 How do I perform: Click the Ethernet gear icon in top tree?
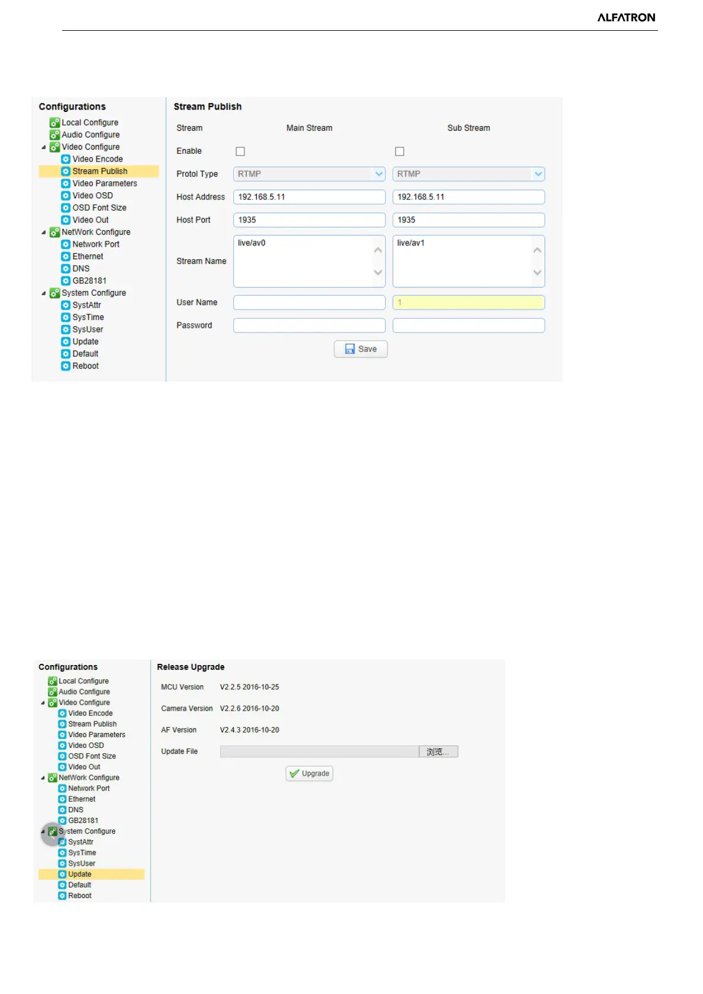point(66,257)
